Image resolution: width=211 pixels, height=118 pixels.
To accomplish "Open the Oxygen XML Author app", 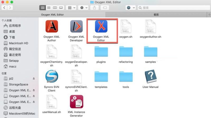I will pyautogui.click(x=52, y=26).
